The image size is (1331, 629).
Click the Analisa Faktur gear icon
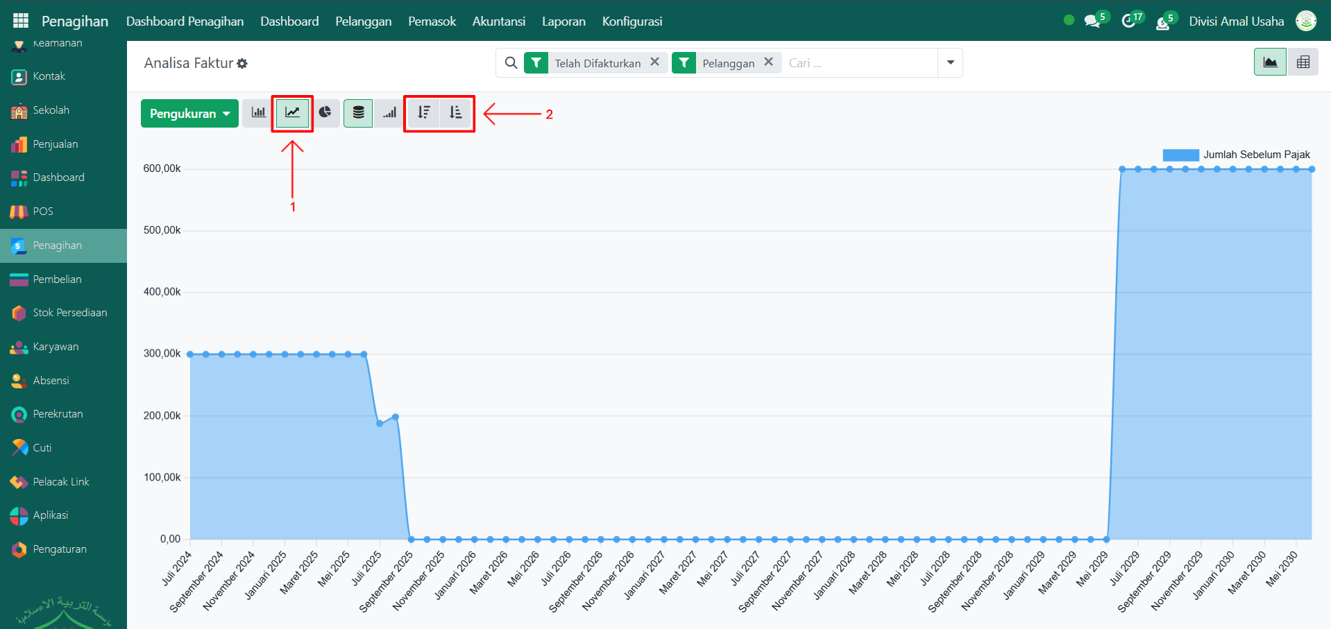(242, 64)
